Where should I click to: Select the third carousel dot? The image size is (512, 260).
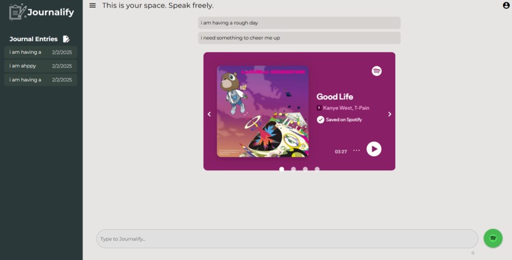point(306,169)
